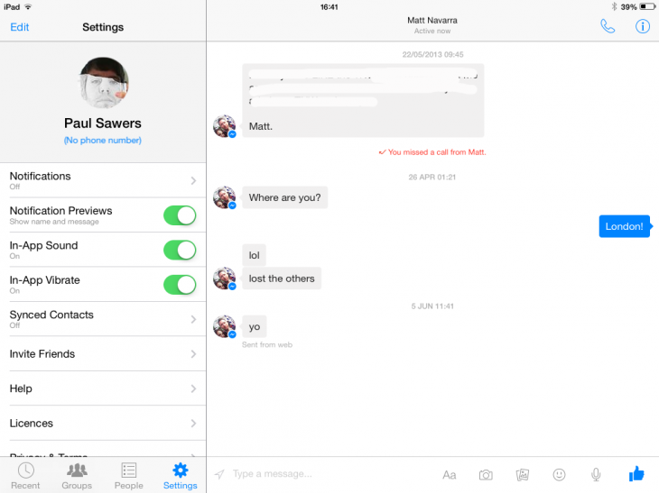Screen dimensions: 659x493
Task: Toggle Notification Previews switch off
Action: coord(180,215)
